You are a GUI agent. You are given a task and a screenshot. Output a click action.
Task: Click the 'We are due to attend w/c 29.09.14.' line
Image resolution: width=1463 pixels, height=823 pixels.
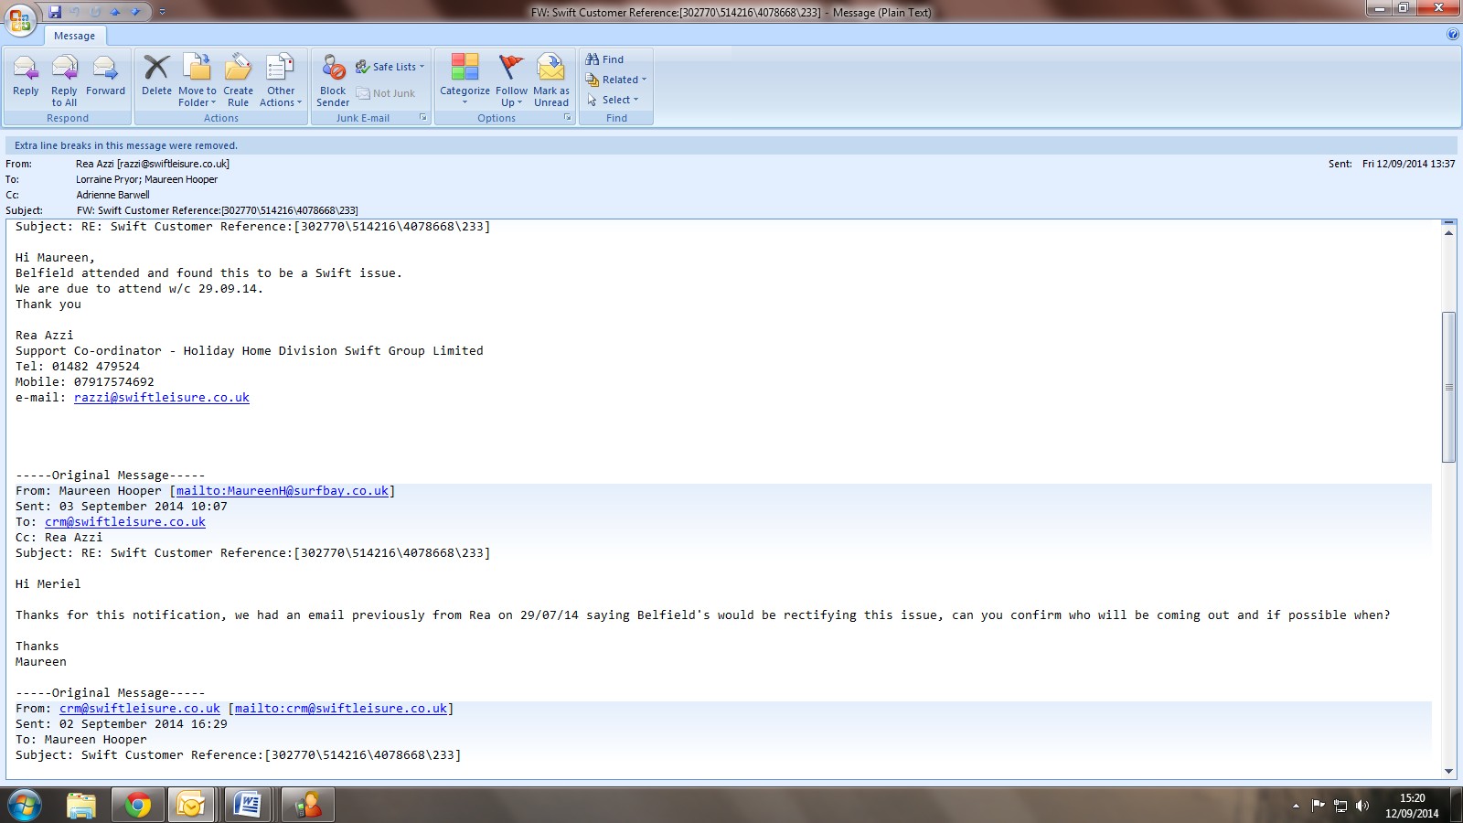(x=139, y=289)
